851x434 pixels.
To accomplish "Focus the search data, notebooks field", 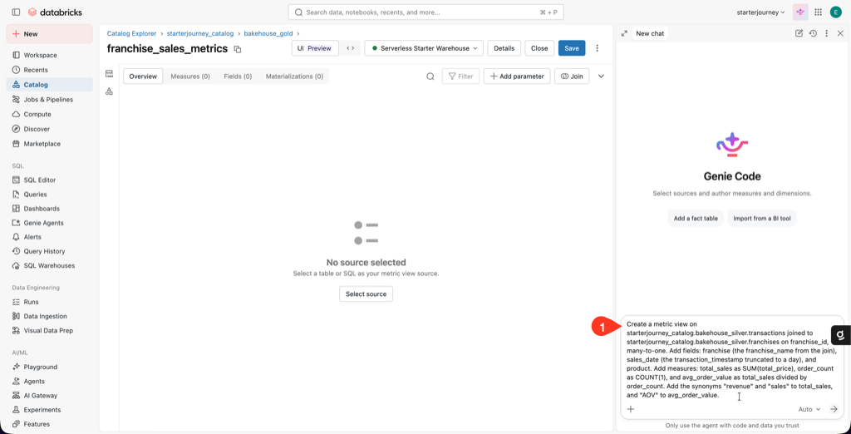I will coord(425,12).
